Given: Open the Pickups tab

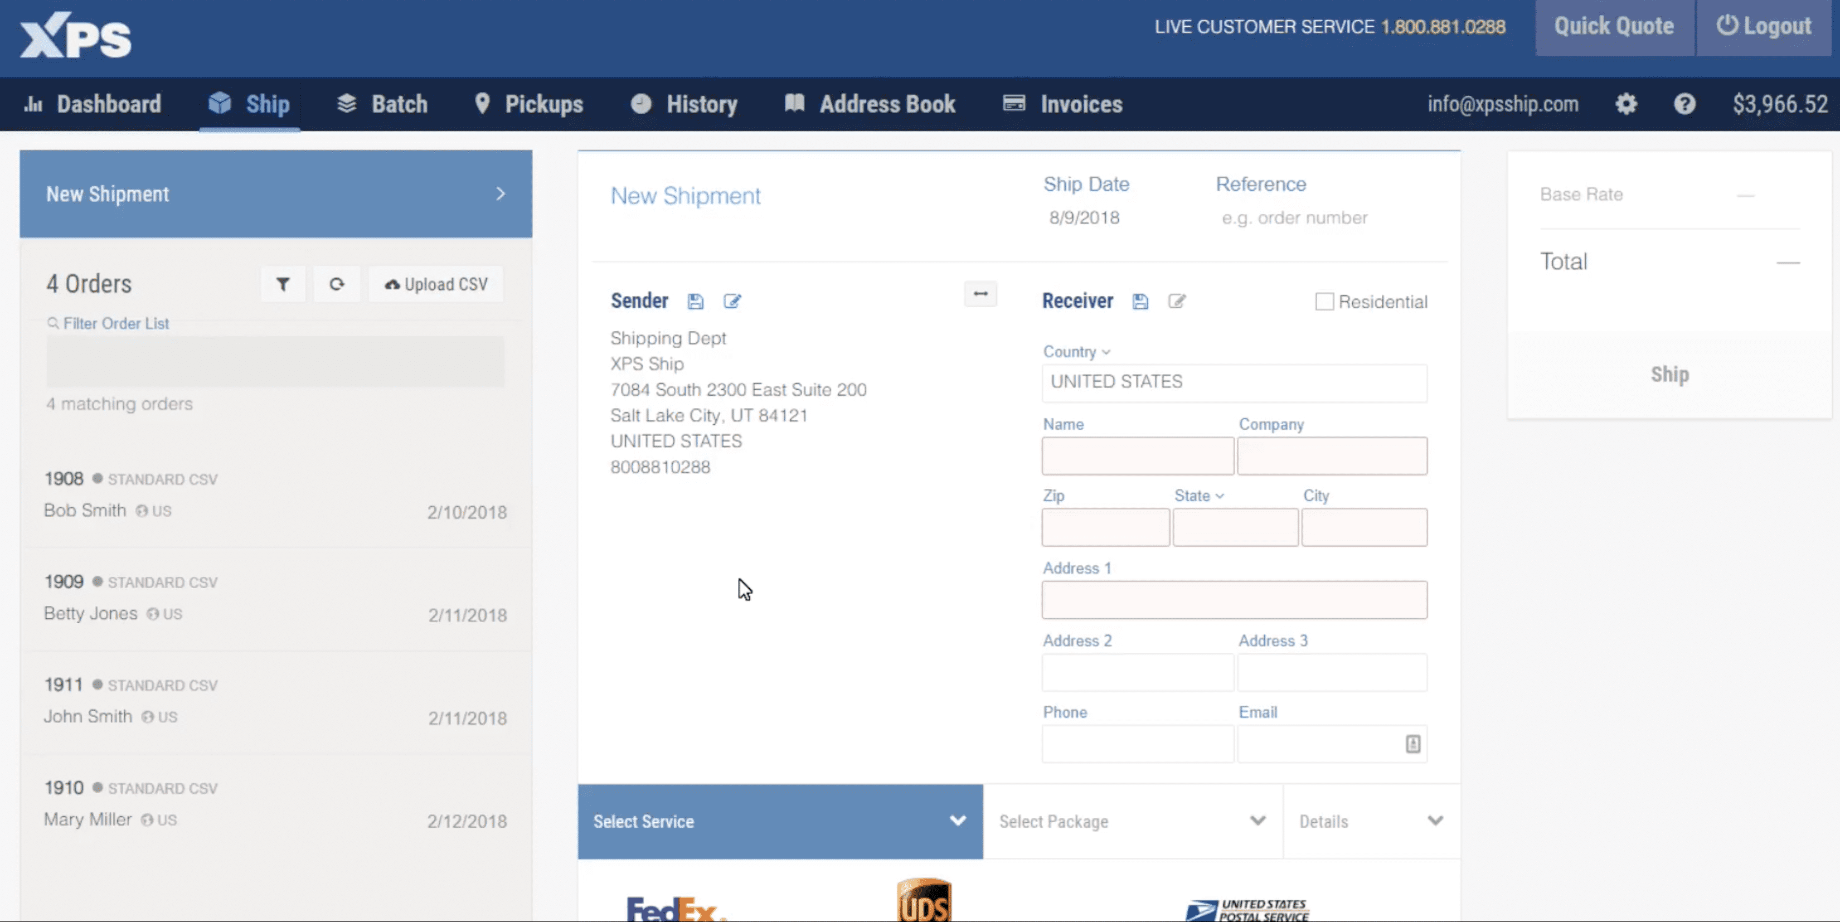Looking at the screenshot, I should pyautogui.click(x=530, y=104).
